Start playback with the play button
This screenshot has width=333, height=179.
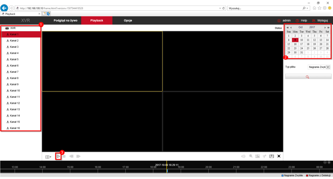[x=58, y=157]
